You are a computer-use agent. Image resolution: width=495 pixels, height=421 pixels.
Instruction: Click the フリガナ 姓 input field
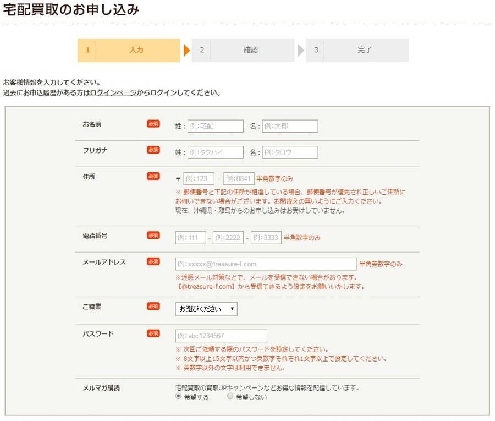click(215, 152)
